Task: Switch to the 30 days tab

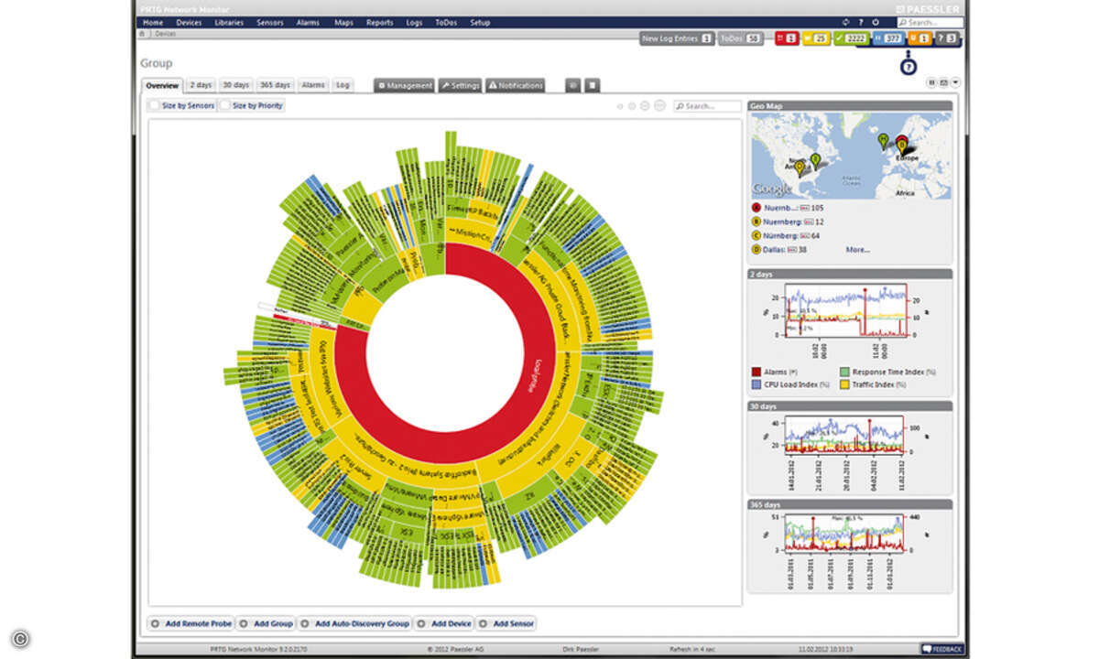Action: [235, 85]
